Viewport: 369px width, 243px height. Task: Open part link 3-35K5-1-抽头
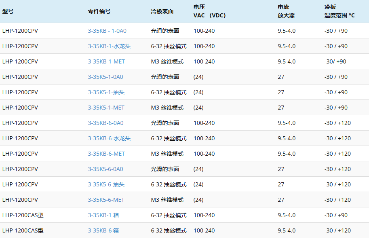tap(106, 92)
